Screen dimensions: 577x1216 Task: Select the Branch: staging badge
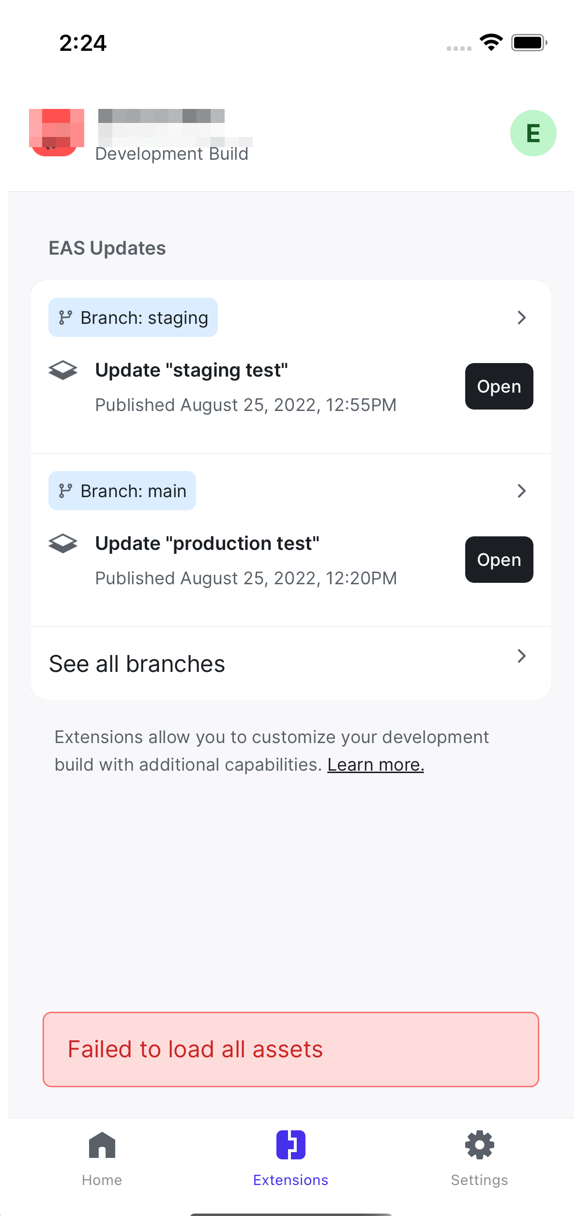pyautogui.click(x=133, y=318)
